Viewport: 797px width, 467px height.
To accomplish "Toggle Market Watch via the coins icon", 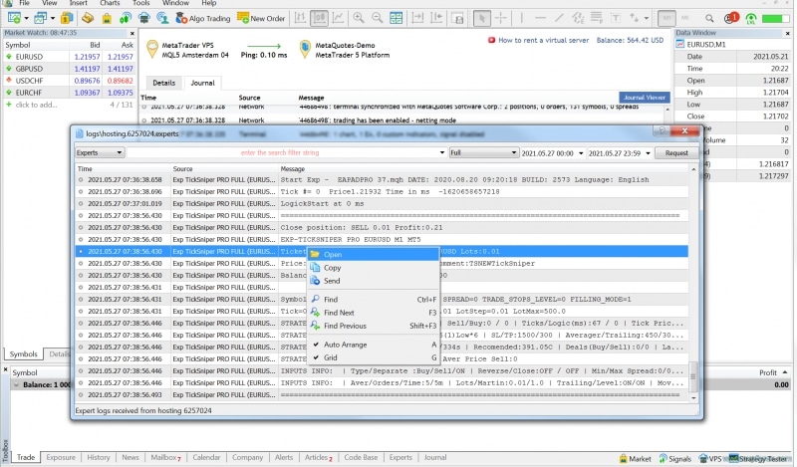I will pyautogui.click(x=67, y=18).
